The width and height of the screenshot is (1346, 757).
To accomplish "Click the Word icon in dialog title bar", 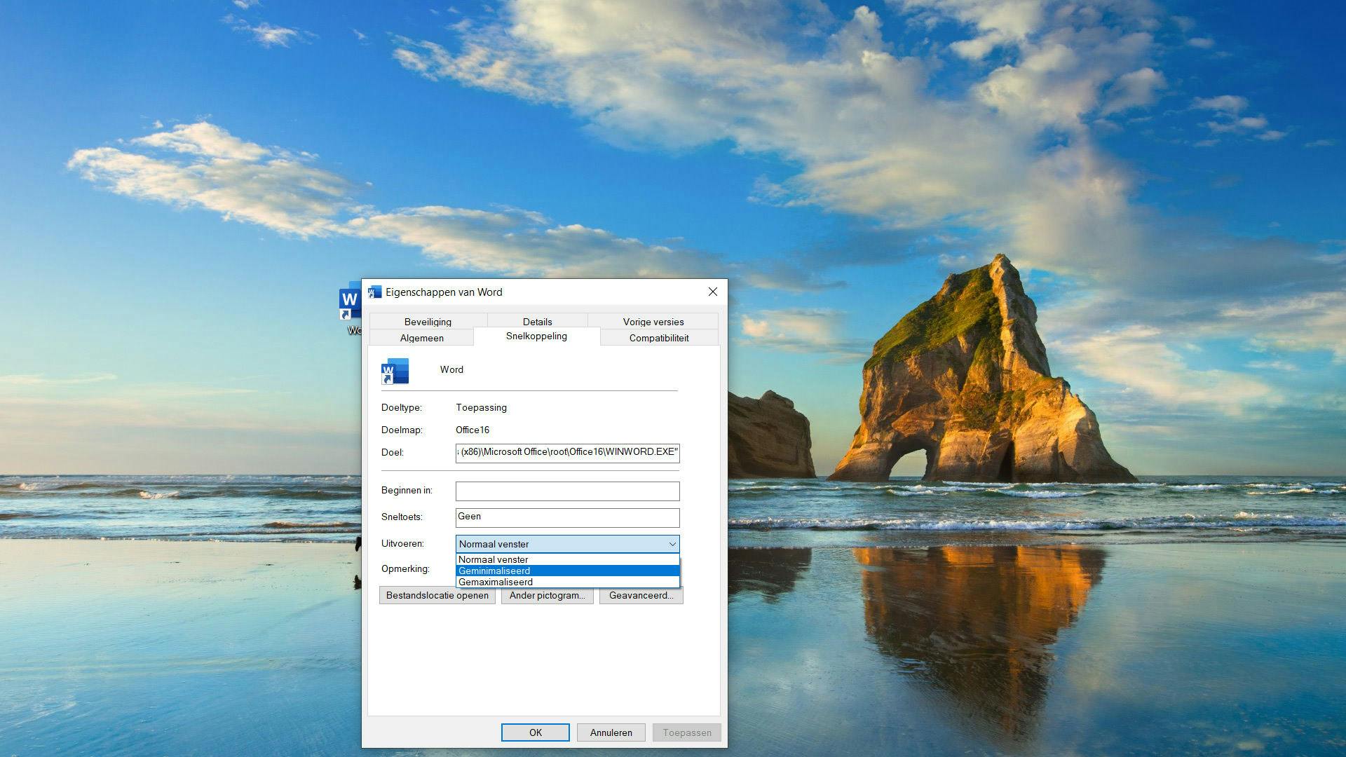I will (375, 292).
